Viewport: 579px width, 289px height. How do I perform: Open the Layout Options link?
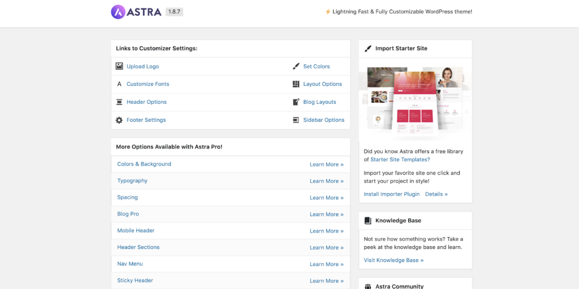point(322,84)
